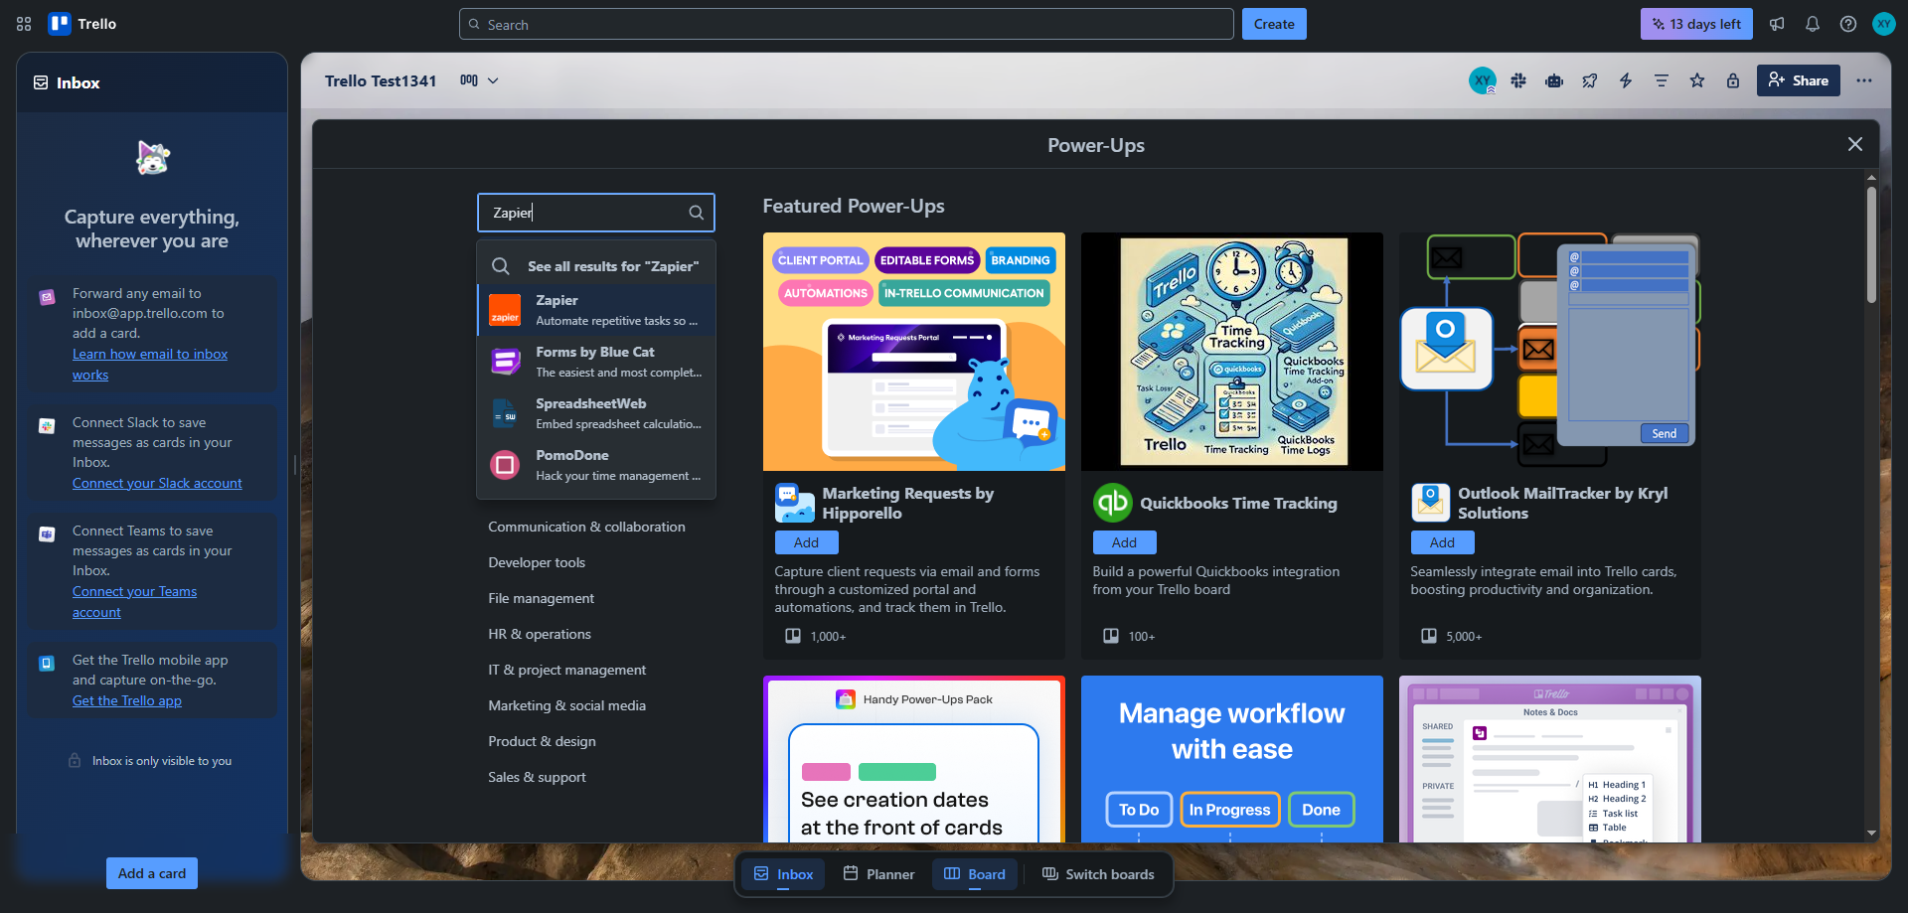Screen dimensions: 1908x913
Task: Click the Power-Ups dialog scrollbar
Action: 1871,243
